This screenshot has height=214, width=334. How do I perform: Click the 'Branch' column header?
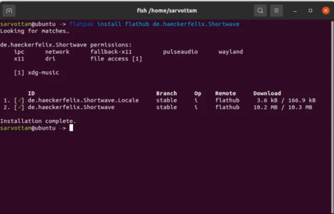tap(166, 93)
